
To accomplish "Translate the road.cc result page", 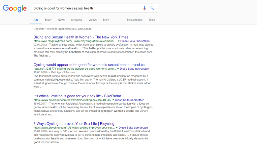I will pos(134,69).
